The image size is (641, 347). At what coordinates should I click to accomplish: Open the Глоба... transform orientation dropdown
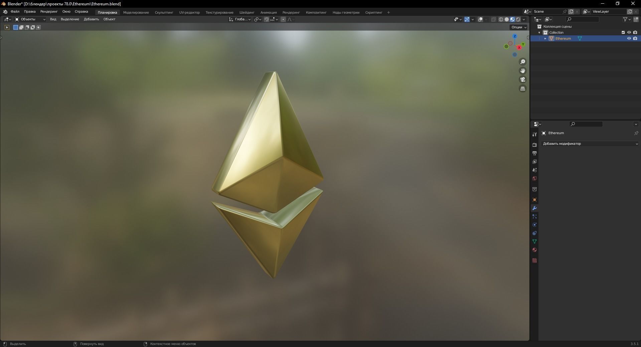pos(240,19)
